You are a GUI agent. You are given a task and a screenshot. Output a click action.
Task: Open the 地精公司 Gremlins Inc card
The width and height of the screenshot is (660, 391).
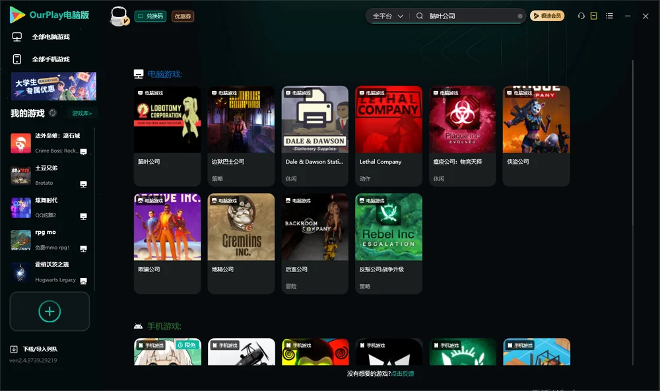click(241, 244)
